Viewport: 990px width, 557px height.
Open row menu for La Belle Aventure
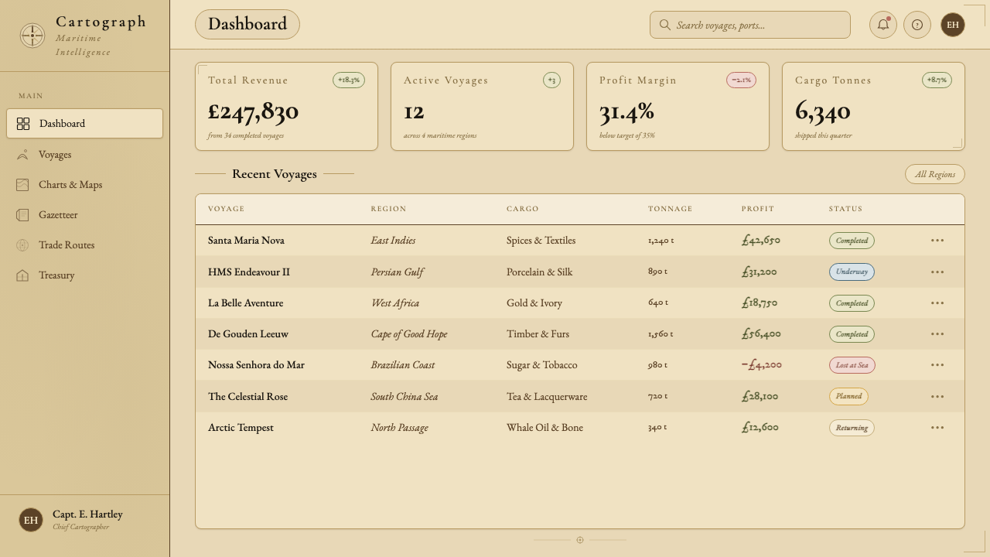[x=937, y=303]
